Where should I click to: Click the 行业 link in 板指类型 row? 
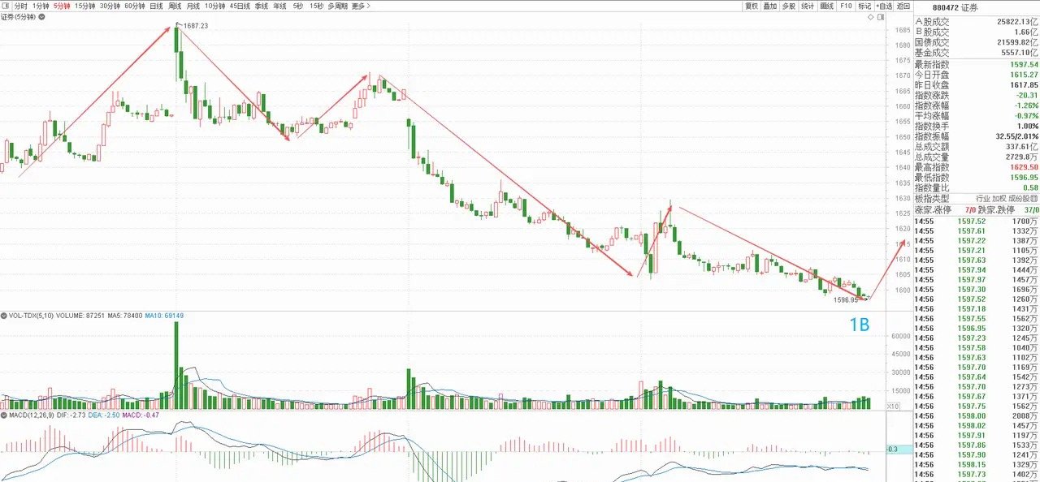[984, 198]
